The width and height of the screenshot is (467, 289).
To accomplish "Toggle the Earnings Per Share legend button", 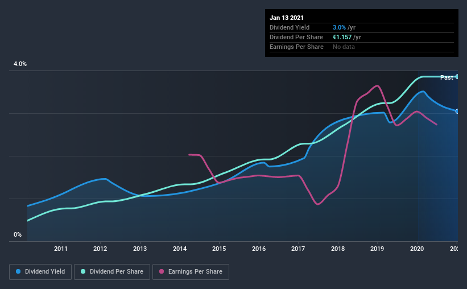I will [191, 272].
